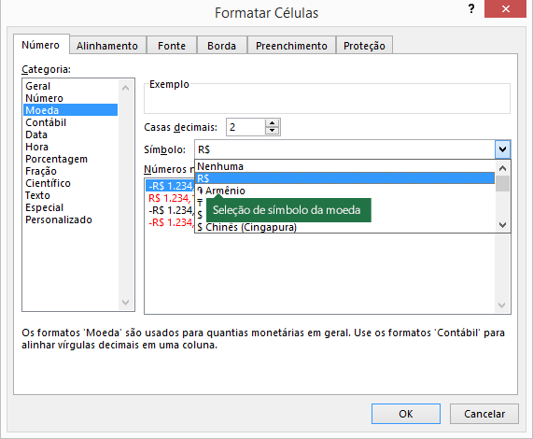Select the Fração category
This screenshot has width=533, height=439.
point(71,171)
